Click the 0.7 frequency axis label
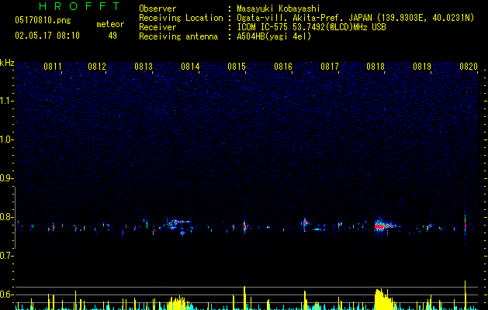The width and height of the screenshot is (488, 310). click(7, 256)
